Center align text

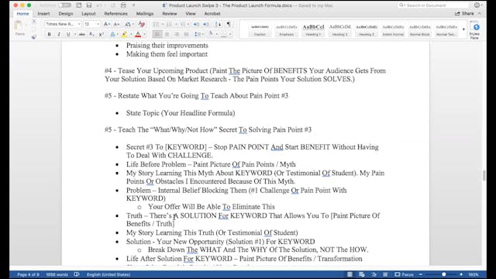(167, 34)
